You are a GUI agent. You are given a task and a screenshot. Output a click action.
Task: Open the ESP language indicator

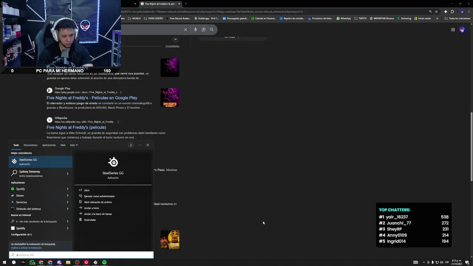(x=447, y=262)
